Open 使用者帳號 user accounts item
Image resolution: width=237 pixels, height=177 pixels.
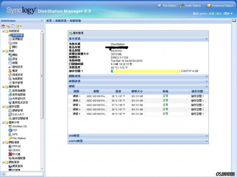coord(17,91)
